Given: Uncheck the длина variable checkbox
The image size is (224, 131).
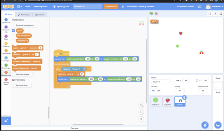Looking at the screenshot, I should coord(13,31).
